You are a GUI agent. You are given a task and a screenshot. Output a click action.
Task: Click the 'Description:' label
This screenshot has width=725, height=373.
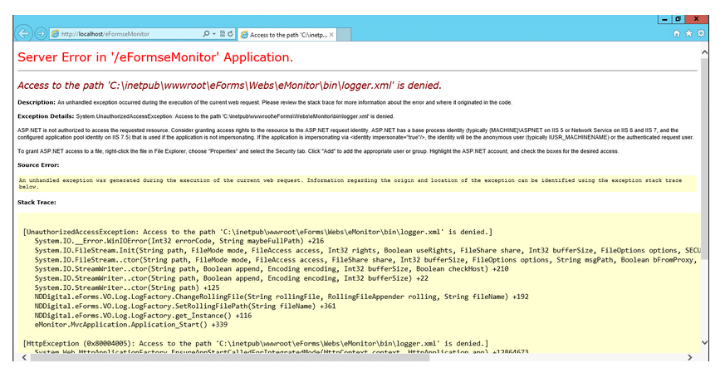(x=37, y=102)
